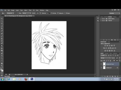Viewport: 121px width, 90px height.
Task: Click foreground/background color swatches
Action: [x=2, y=70]
